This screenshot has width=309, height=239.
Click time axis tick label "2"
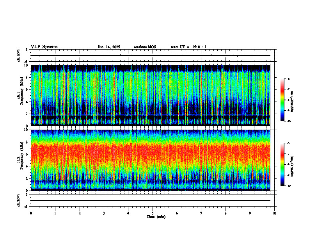80,213
